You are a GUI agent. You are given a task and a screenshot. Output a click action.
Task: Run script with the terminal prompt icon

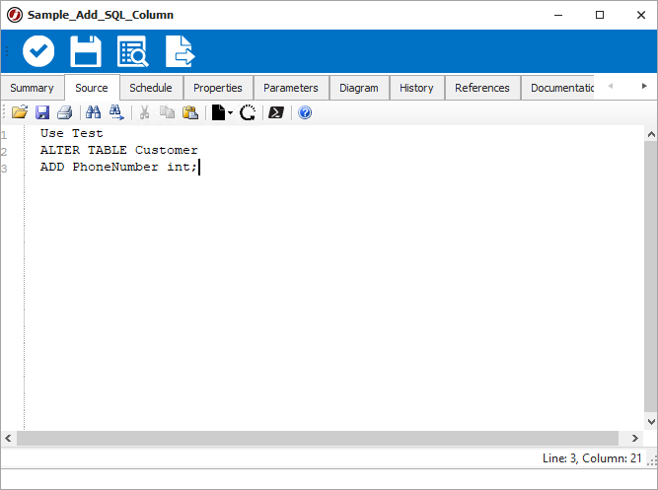pos(276,112)
